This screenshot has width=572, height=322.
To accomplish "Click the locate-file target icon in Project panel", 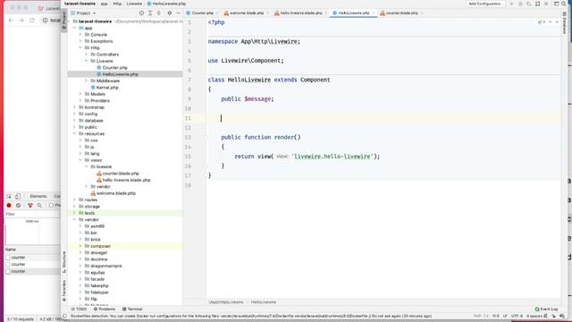I will (x=141, y=13).
